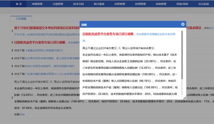Viewport: 214px width, 124px height.
Task: Download 省基金项目网上申报操作指引 link
Action: (x=44, y=50)
